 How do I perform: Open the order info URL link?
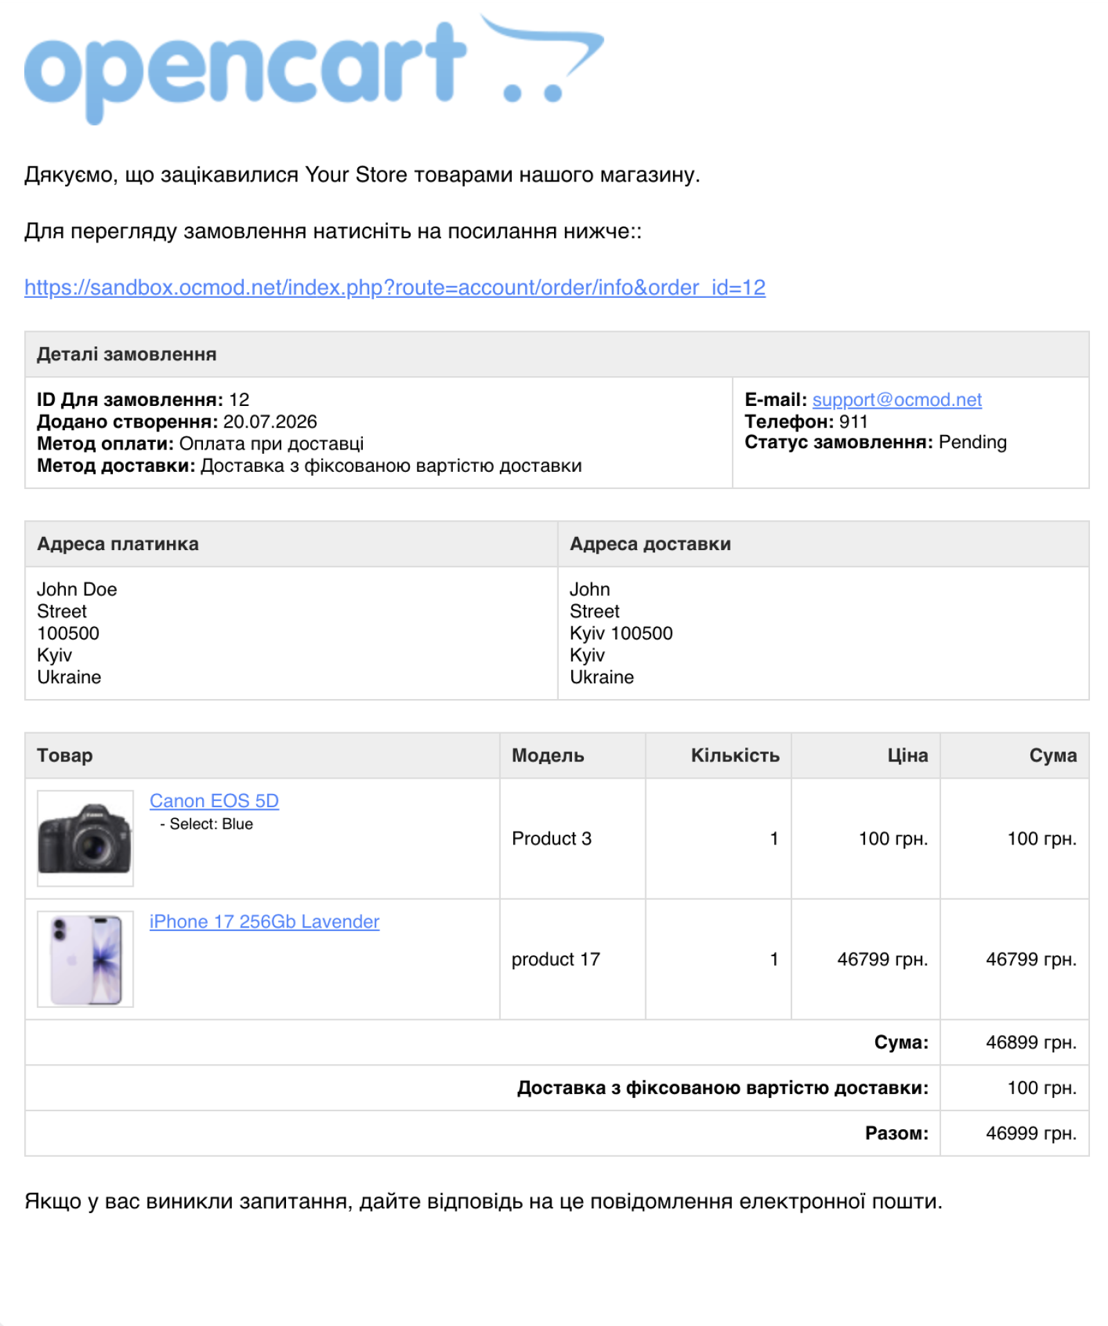point(395,287)
